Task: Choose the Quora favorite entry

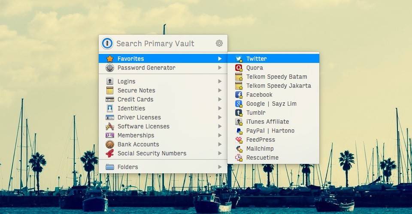Action: pyautogui.click(x=273, y=68)
